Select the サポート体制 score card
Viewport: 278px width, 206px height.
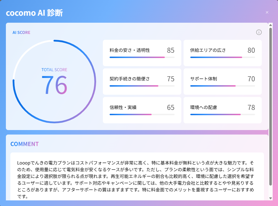click(223, 82)
